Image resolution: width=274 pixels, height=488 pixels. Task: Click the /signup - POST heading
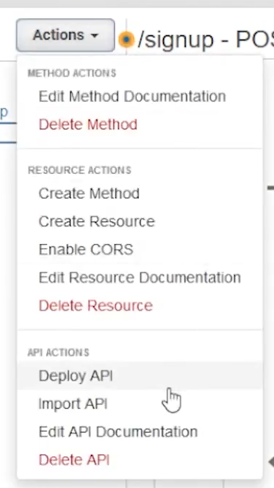click(x=205, y=40)
